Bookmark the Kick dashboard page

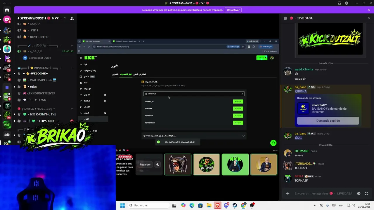[243, 47]
